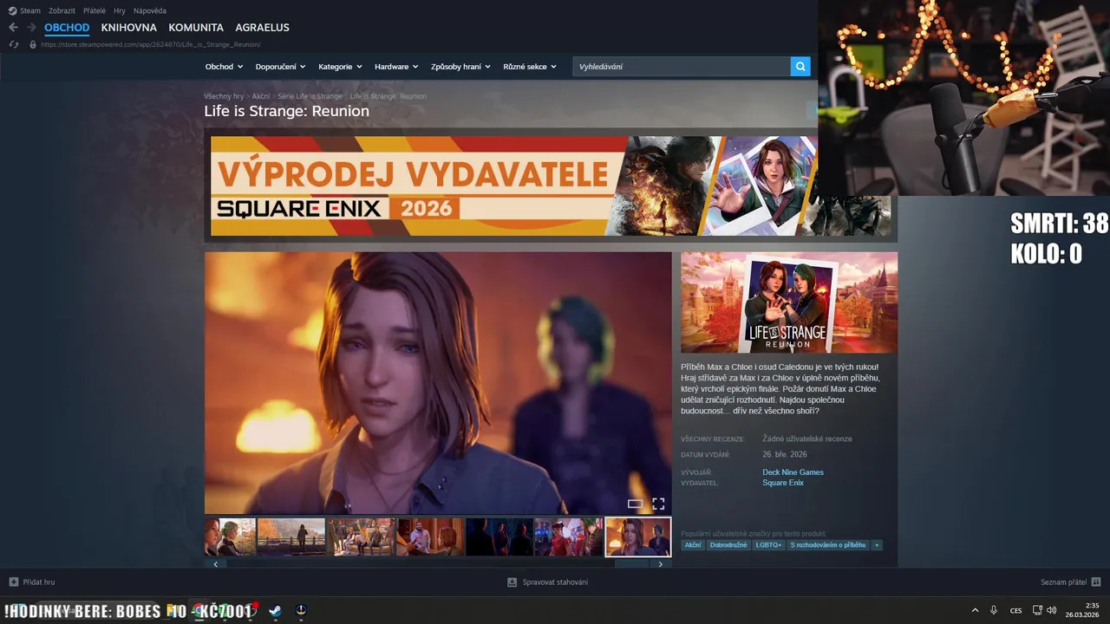Select the second thumbnail with landscape view
Viewport: 1110px width, 624px height.
tap(291, 537)
